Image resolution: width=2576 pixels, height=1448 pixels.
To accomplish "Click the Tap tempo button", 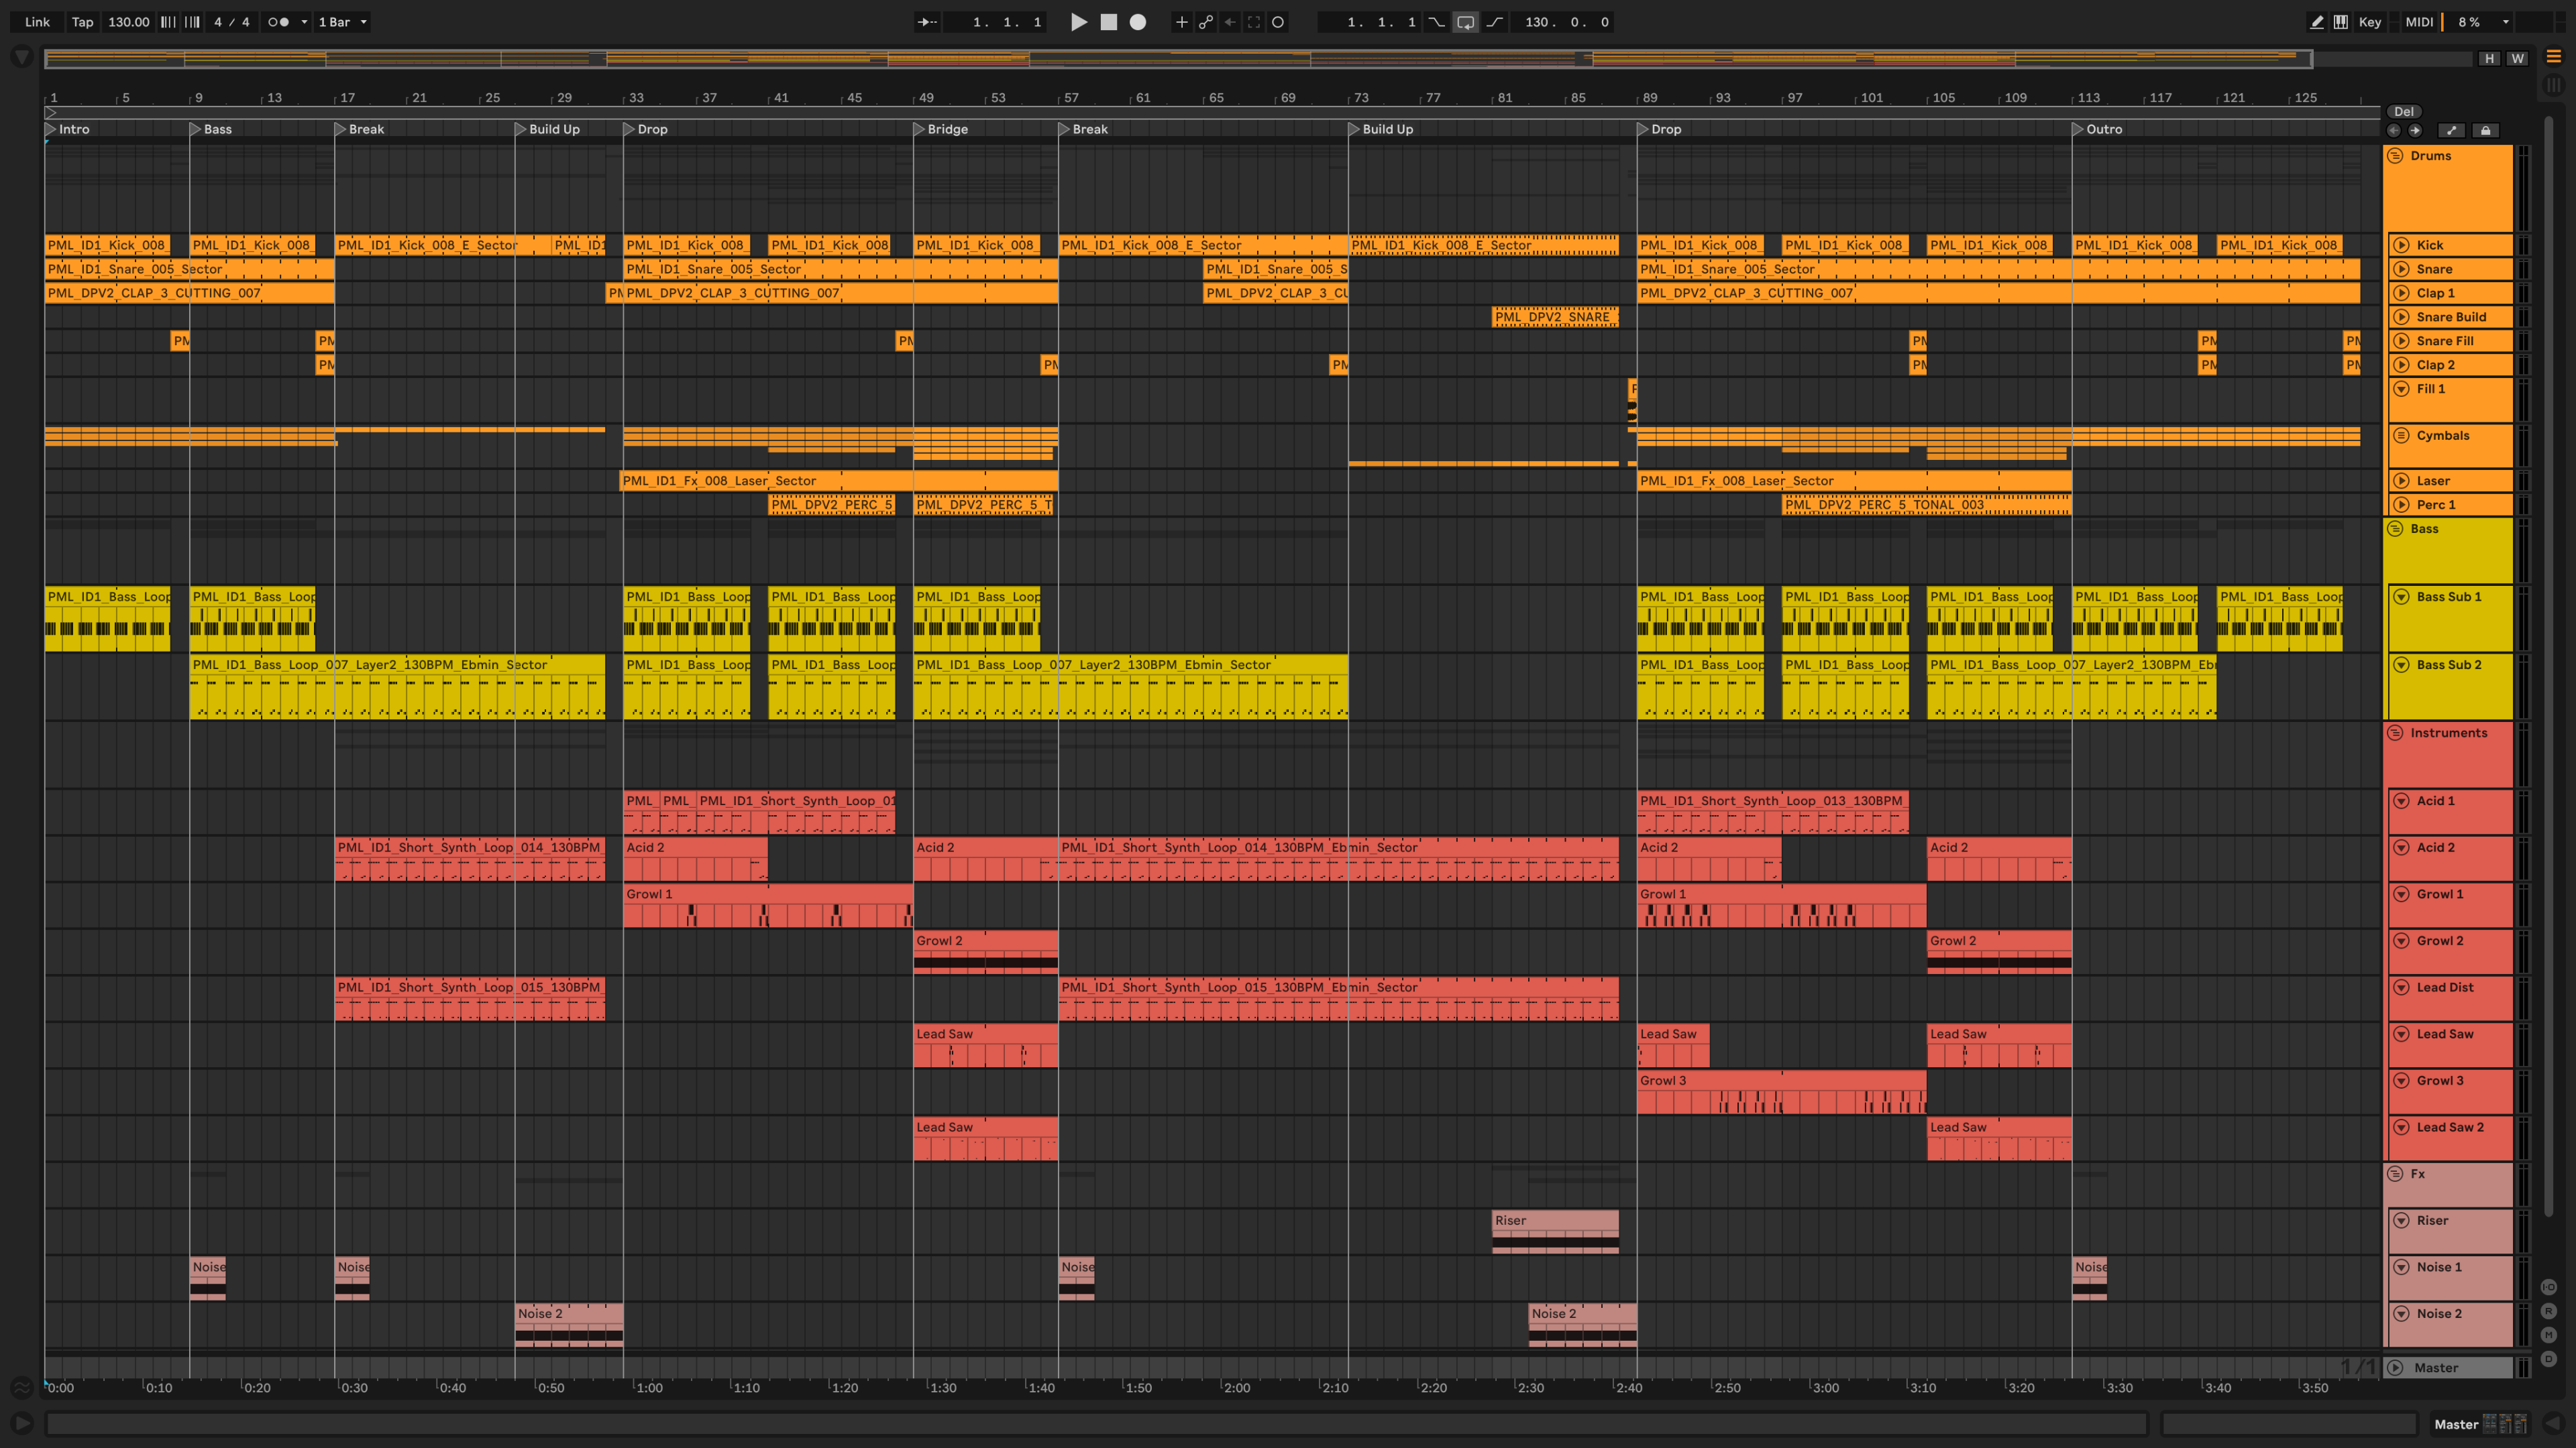I will (x=83, y=22).
